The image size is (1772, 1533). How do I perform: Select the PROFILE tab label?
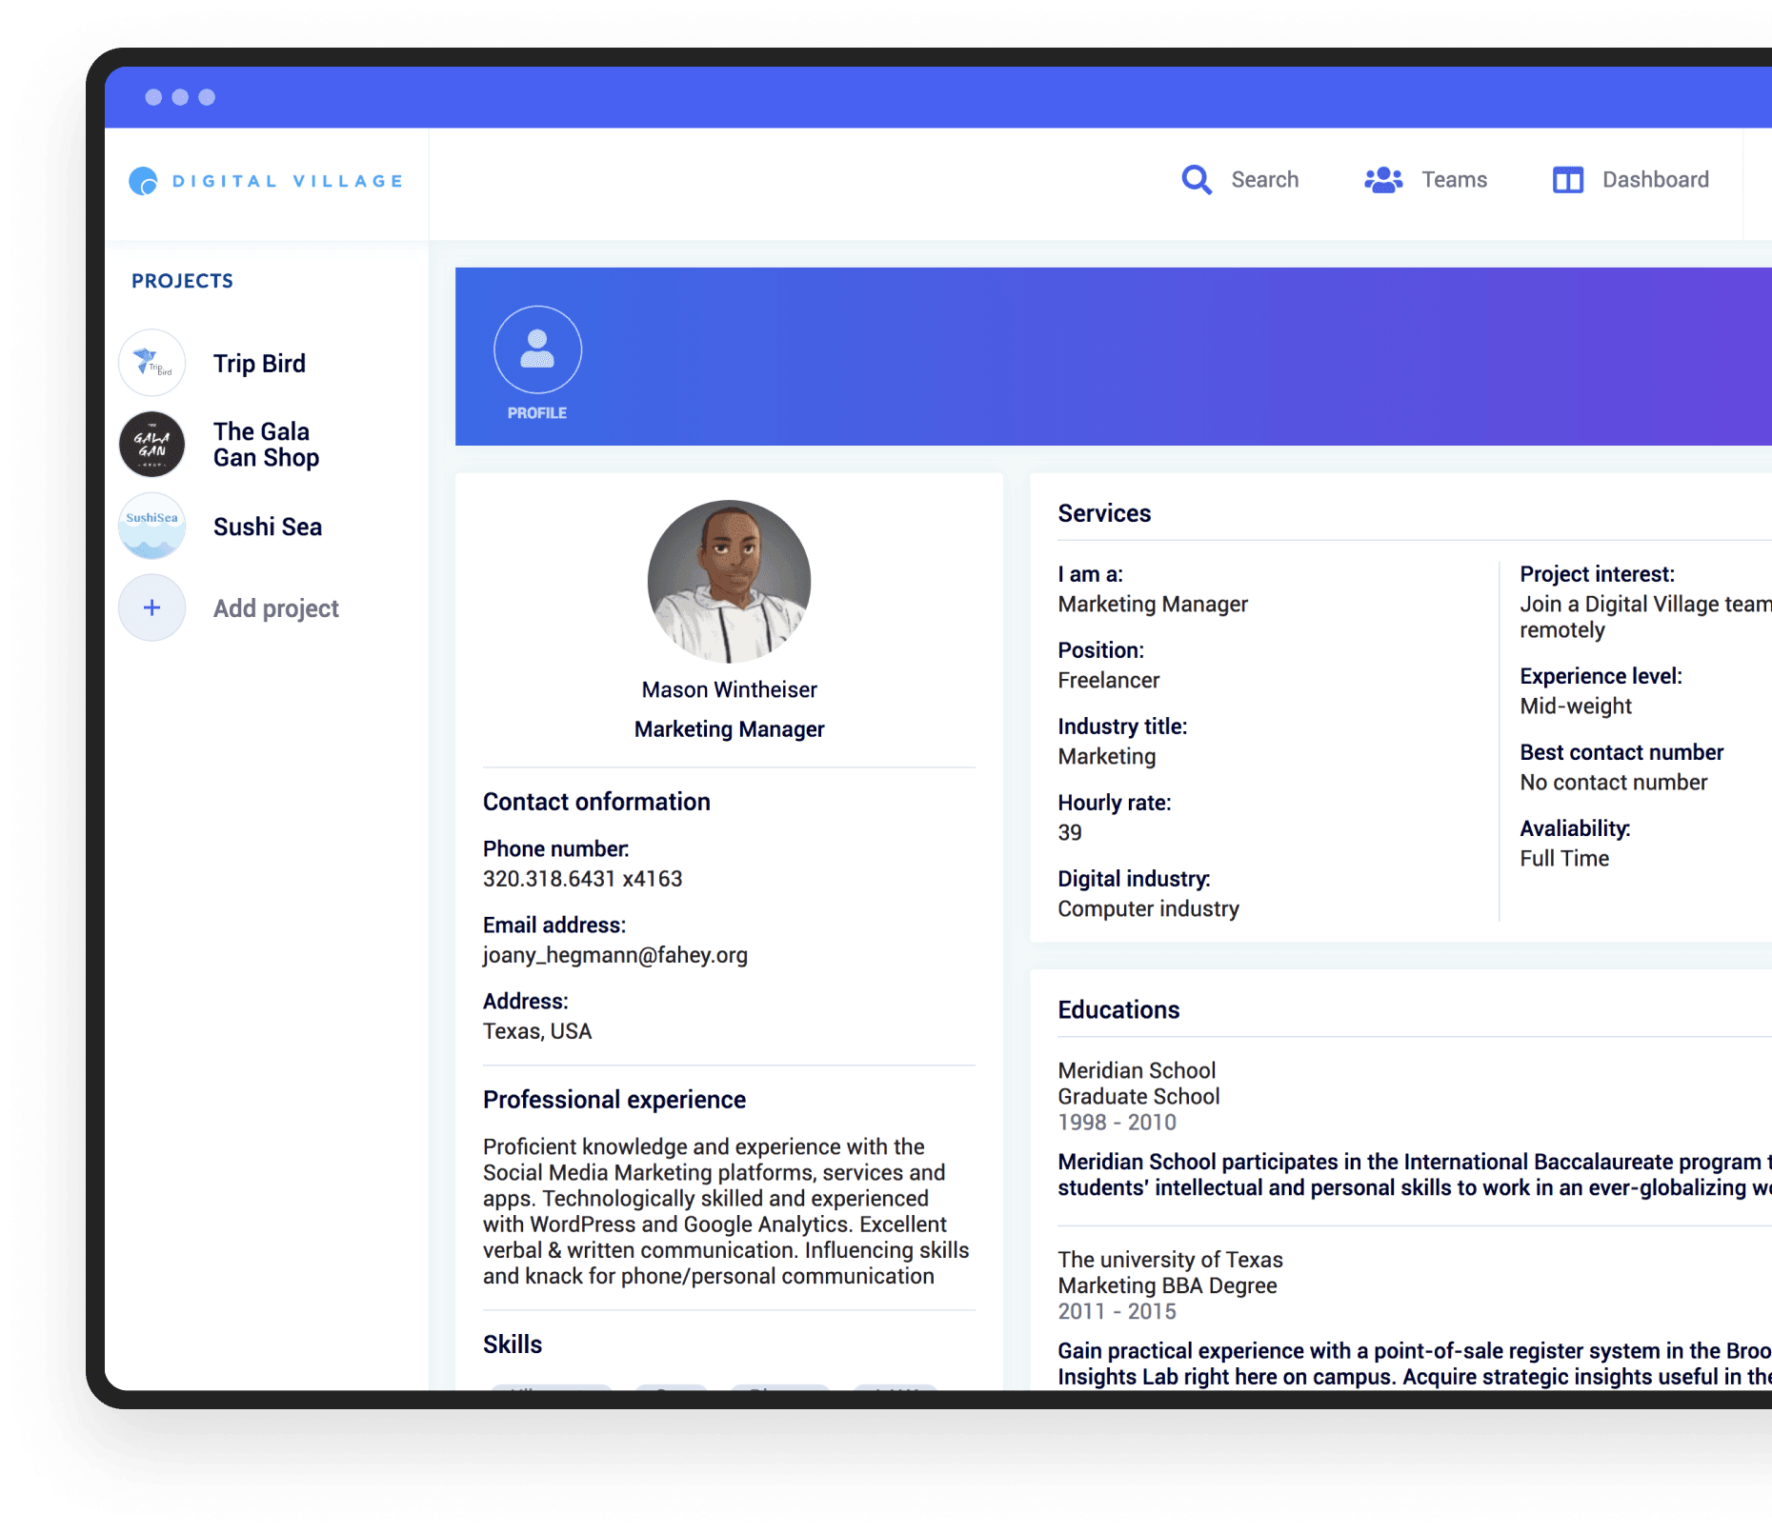pyautogui.click(x=537, y=413)
